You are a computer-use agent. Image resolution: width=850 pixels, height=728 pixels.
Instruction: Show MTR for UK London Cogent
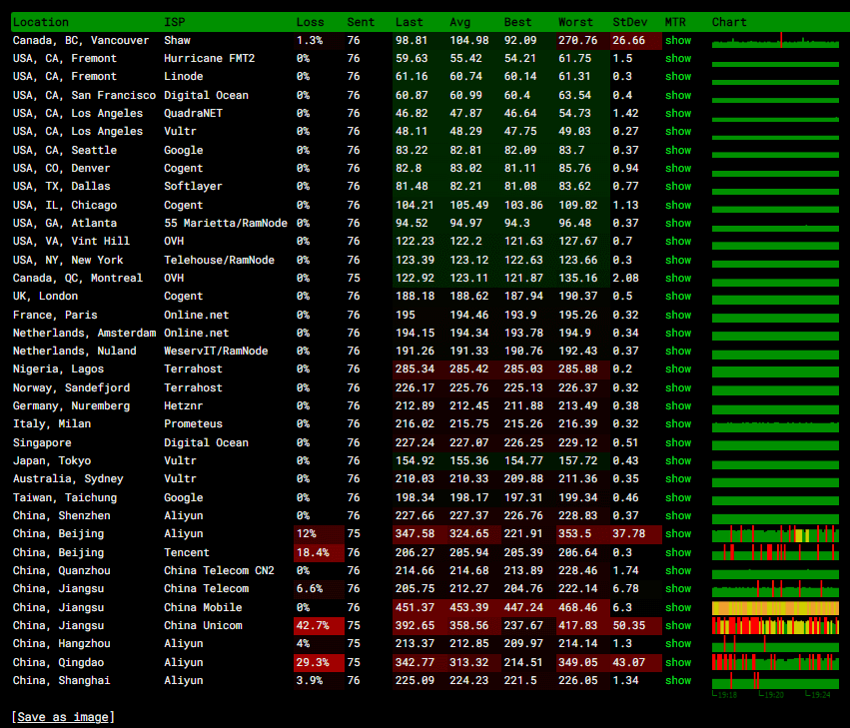pyautogui.click(x=678, y=296)
